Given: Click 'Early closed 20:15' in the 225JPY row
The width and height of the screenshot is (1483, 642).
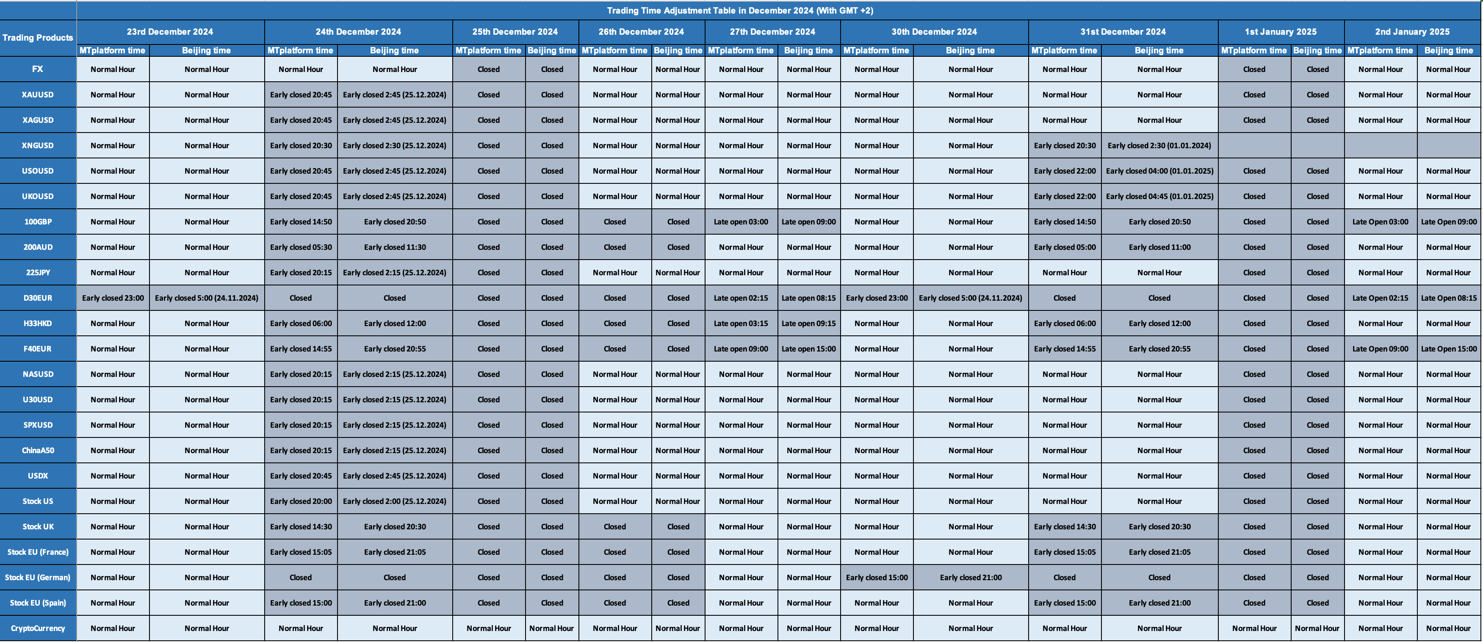Looking at the screenshot, I should pos(301,272).
